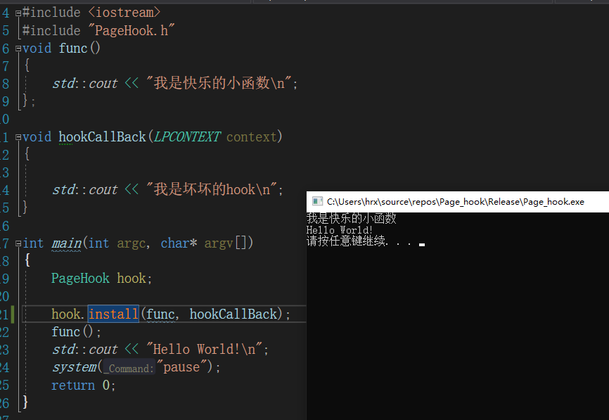Click the int type before argc
The width and height of the screenshot is (609, 420).
pyautogui.click(x=98, y=243)
